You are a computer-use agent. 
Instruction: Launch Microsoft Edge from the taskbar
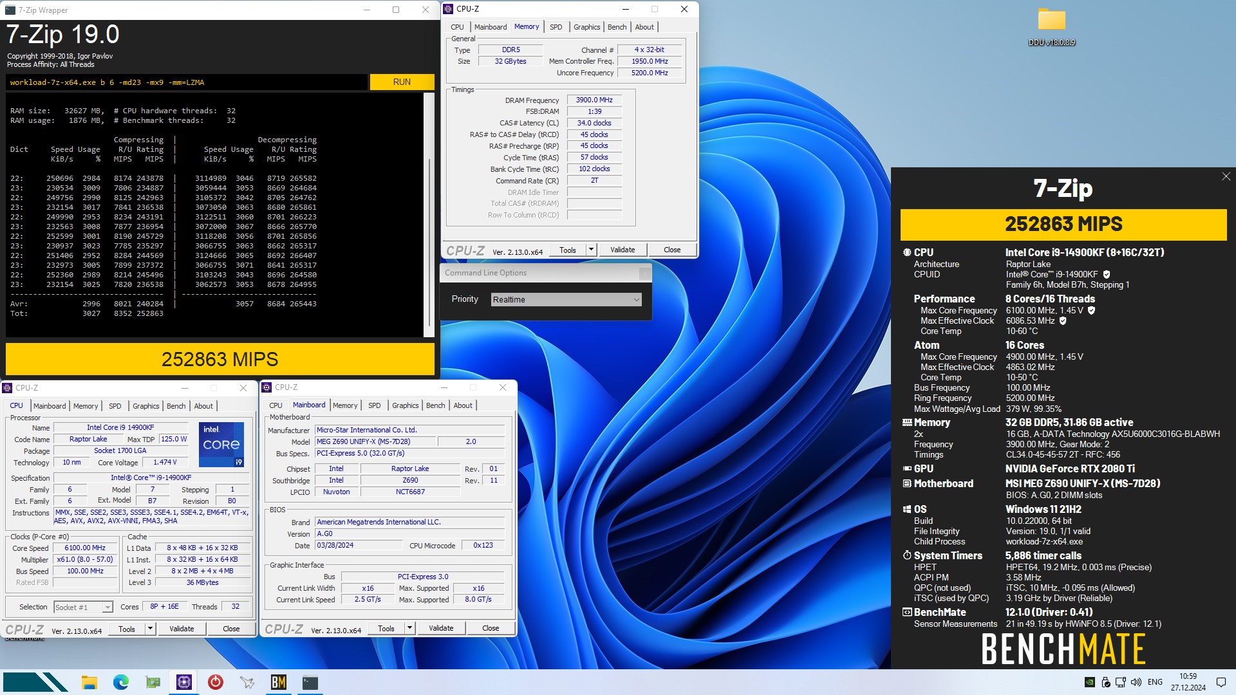[121, 682]
